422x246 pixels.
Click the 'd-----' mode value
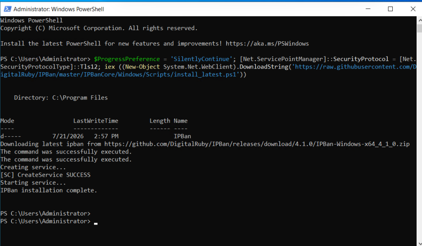(10, 136)
